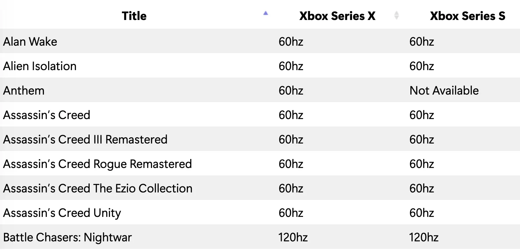Sort by the Xbox Series X header
Screen dimensions: 520x250
337,16
